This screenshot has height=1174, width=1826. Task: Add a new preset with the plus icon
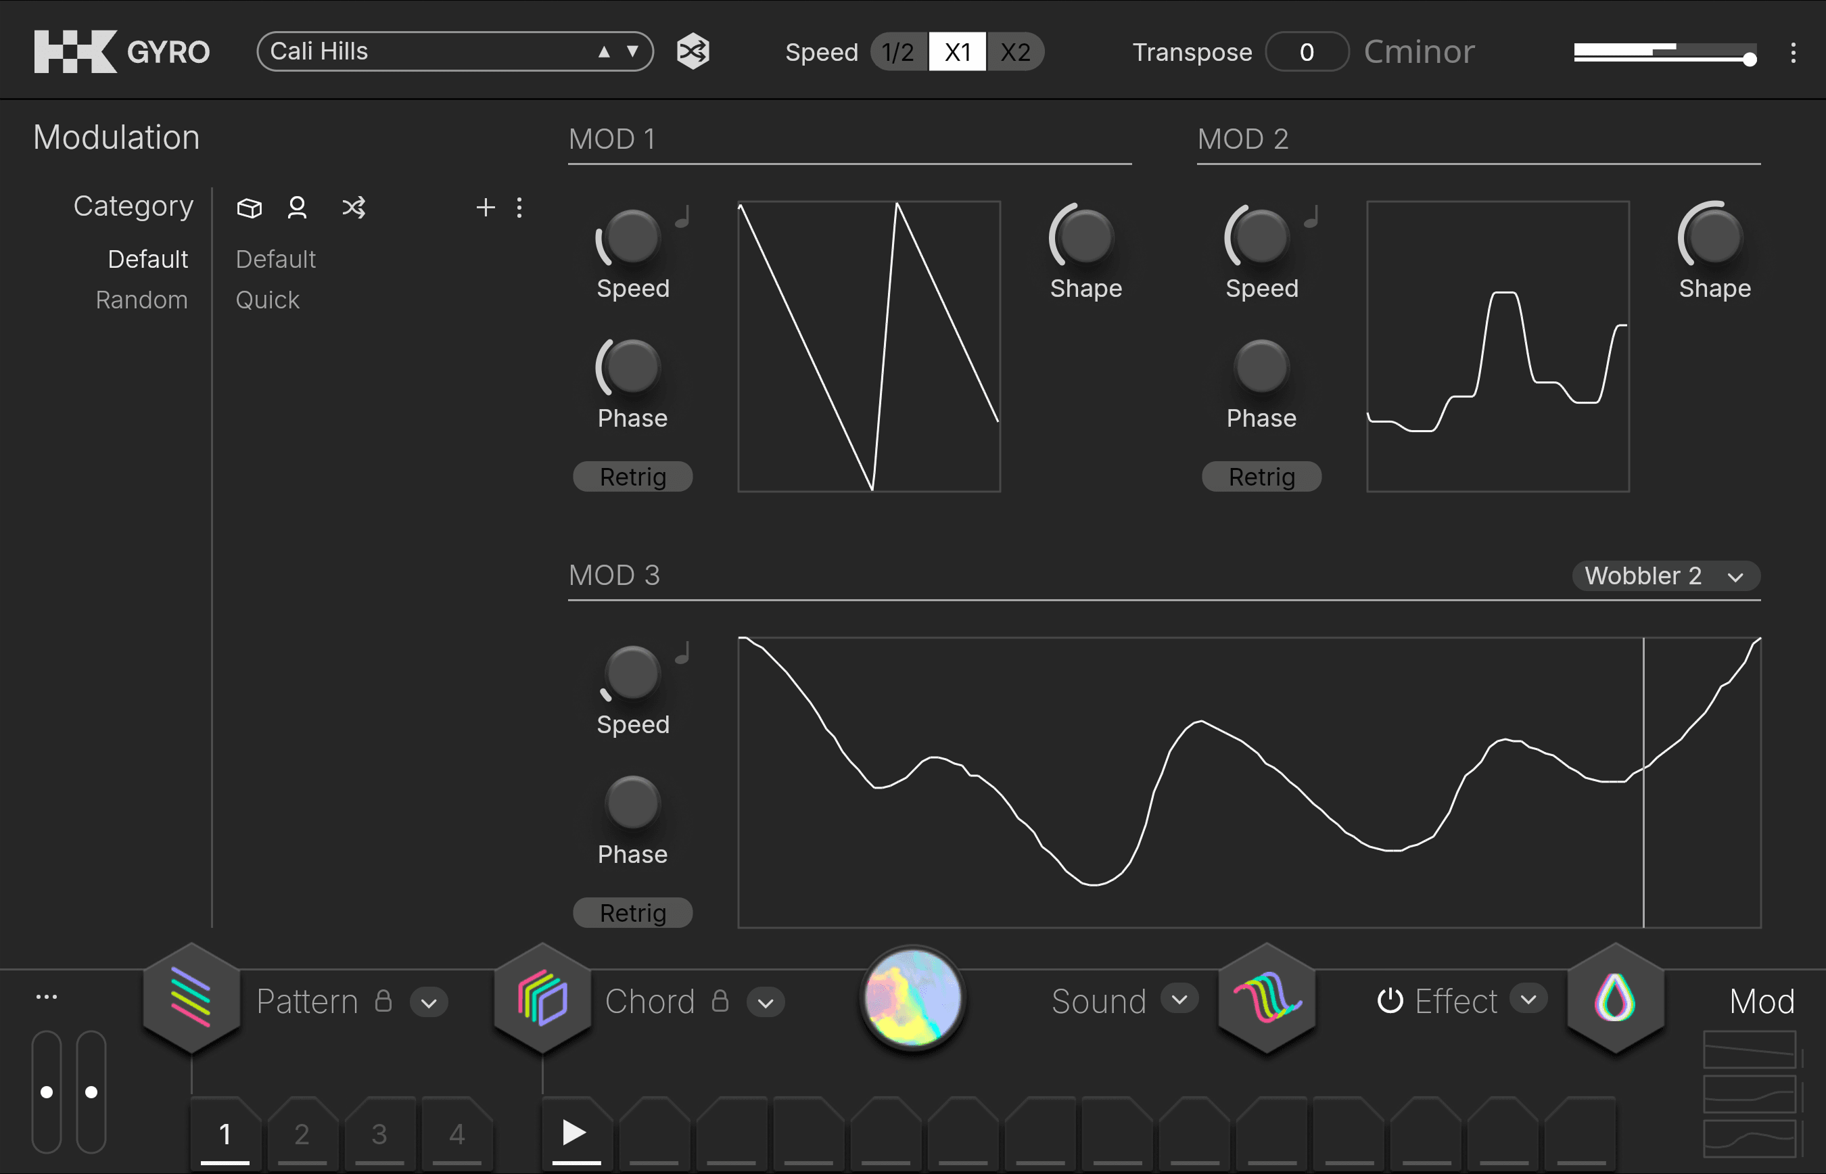pos(486,208)
